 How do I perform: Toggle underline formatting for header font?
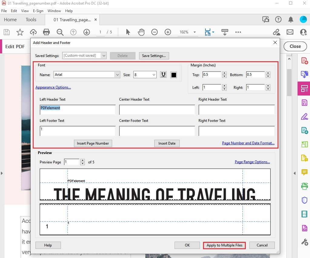coord(163,75)
